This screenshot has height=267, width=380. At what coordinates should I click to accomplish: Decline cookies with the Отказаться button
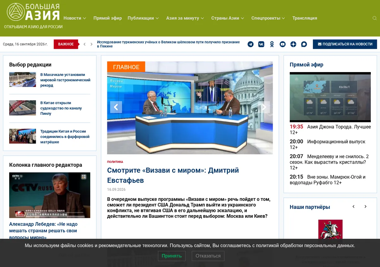[x=208, y=256]
